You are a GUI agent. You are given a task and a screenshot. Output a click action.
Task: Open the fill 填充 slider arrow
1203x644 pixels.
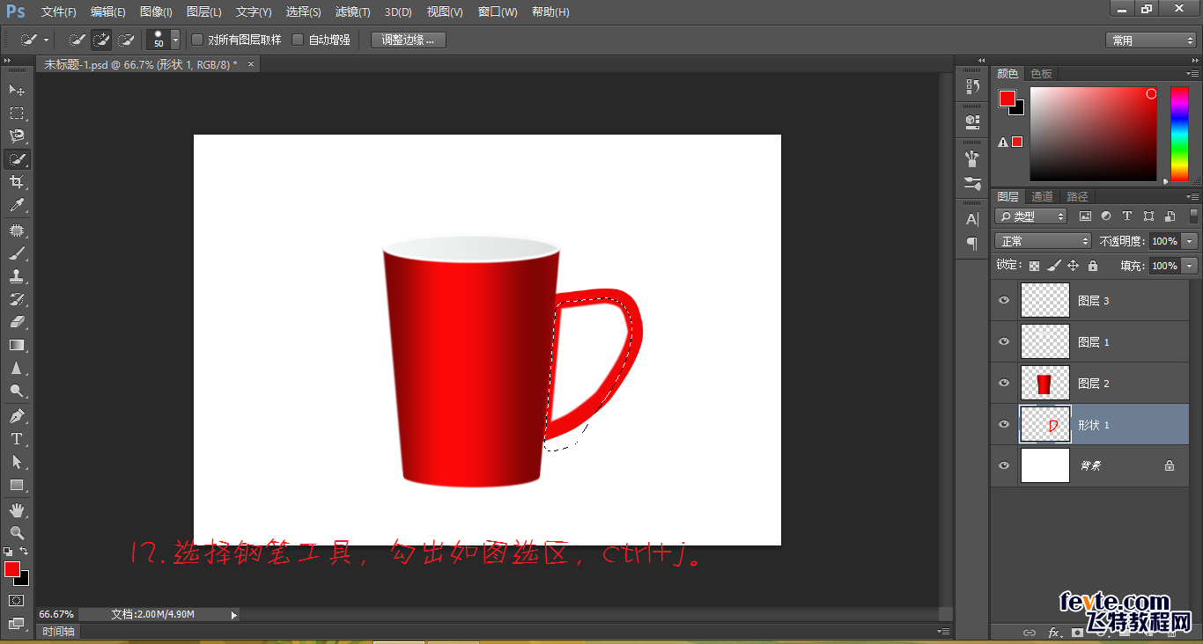pyautogui.click(x=1191, y=266)
